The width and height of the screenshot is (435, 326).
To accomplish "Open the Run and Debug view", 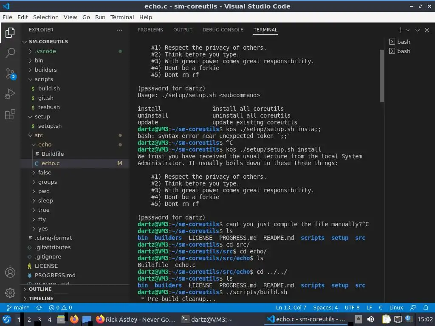I will click(x=10, y=94).
